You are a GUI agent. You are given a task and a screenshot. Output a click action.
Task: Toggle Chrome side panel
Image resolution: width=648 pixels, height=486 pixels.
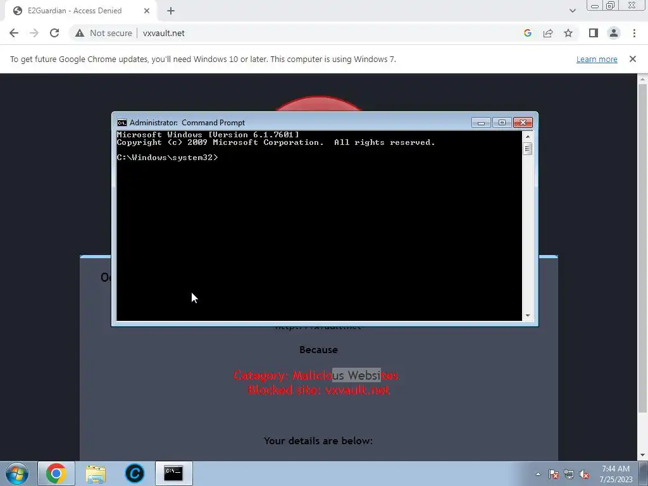[x=594, y=33]
